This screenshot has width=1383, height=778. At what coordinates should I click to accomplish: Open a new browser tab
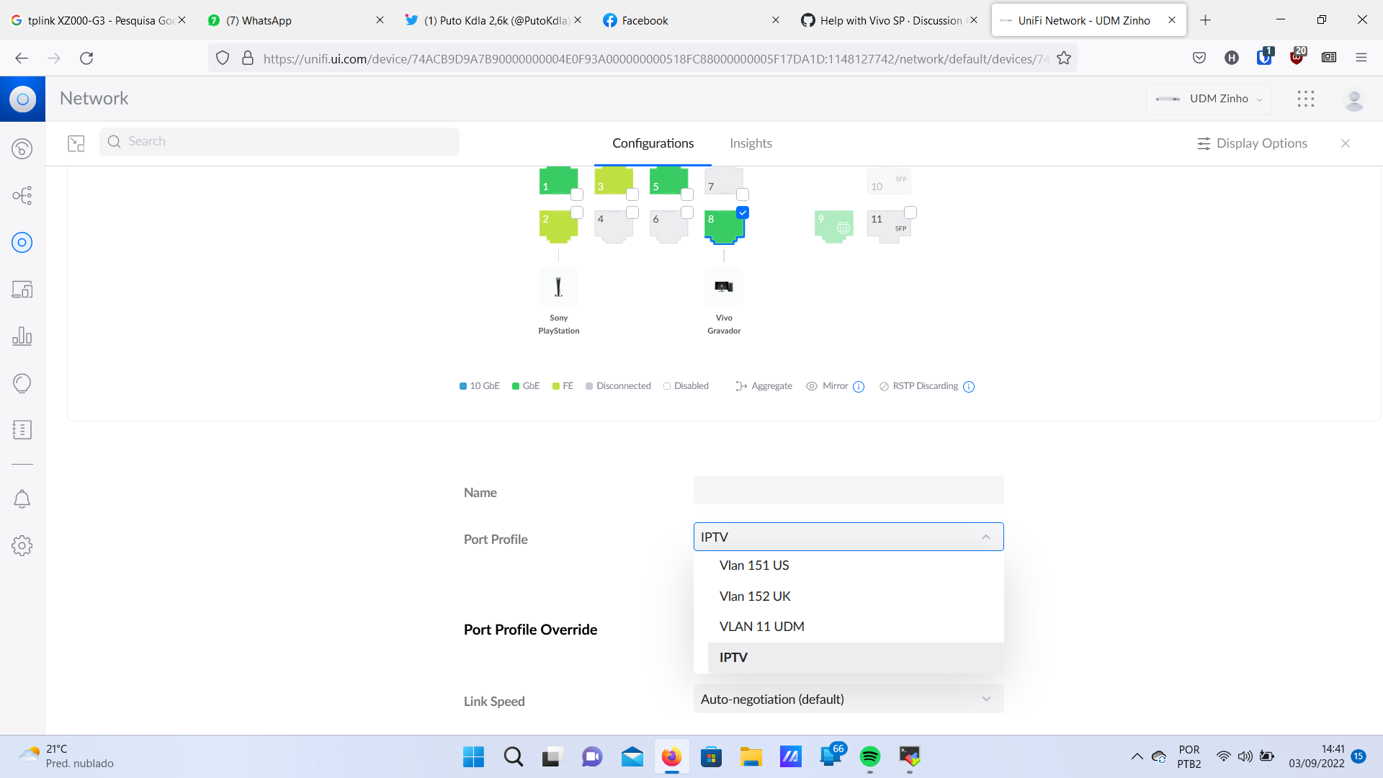pyautogui.click(x=1206, y=20)
